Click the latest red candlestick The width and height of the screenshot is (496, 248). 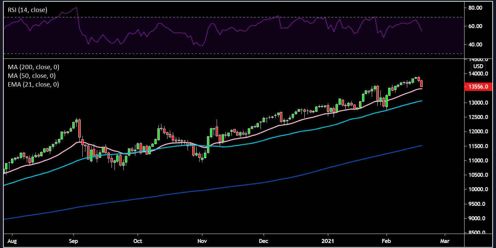pos(421,84)
